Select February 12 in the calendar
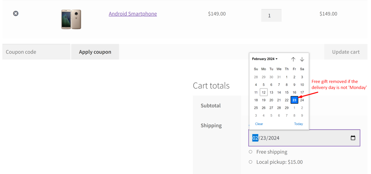This screenshot has height=174, width=371. pyautogui.click(x=264, y=92)
